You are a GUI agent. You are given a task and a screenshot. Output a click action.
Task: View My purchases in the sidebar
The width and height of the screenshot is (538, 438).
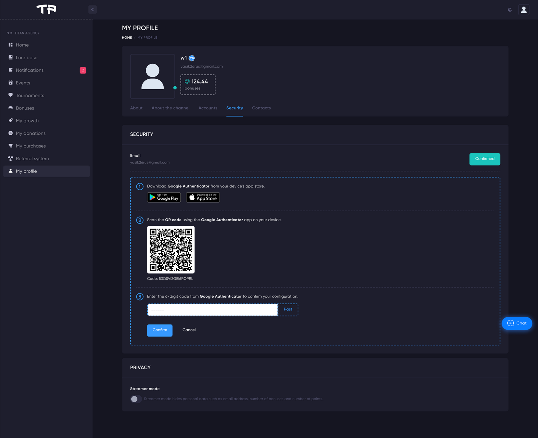(x=46, y=146)
